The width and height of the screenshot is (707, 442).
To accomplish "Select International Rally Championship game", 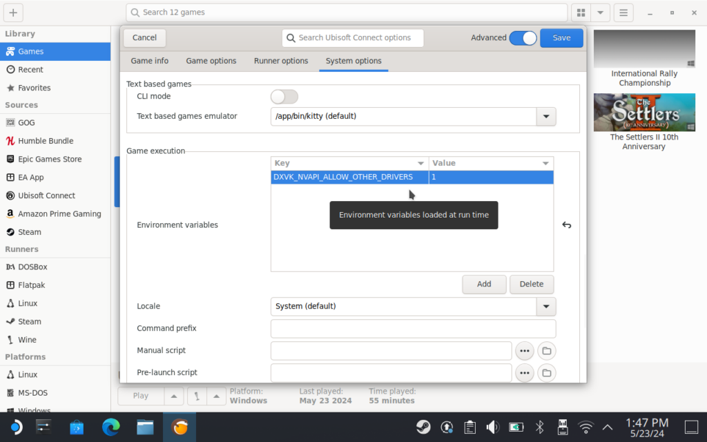I will [x=644, y=59].
